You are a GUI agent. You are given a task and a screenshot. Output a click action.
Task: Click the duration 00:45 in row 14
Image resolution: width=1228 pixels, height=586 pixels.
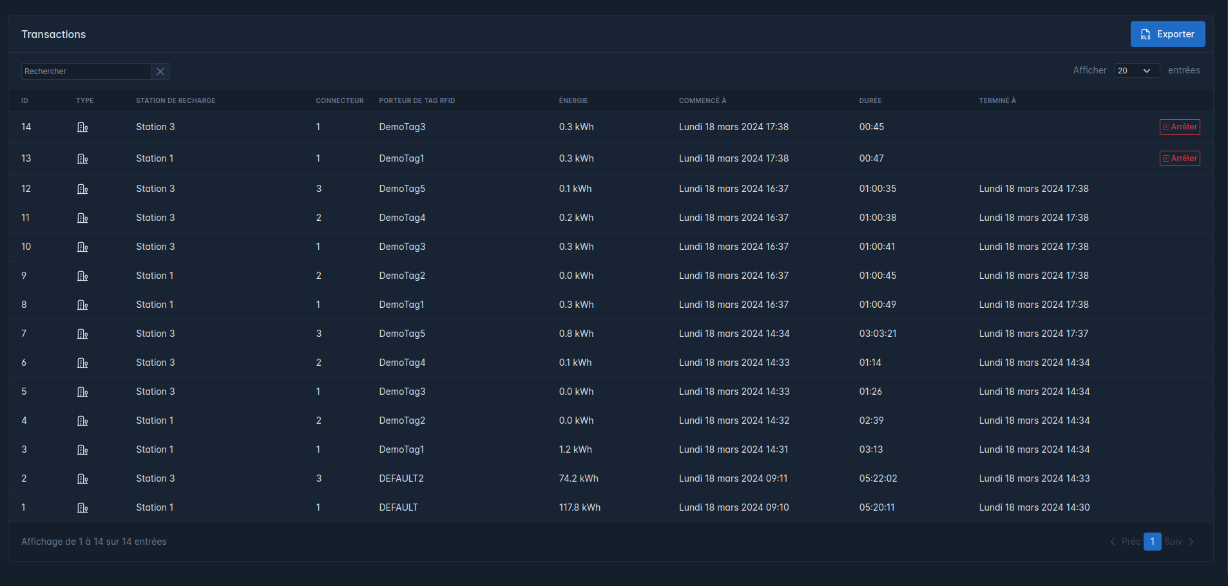click(872, 127)
